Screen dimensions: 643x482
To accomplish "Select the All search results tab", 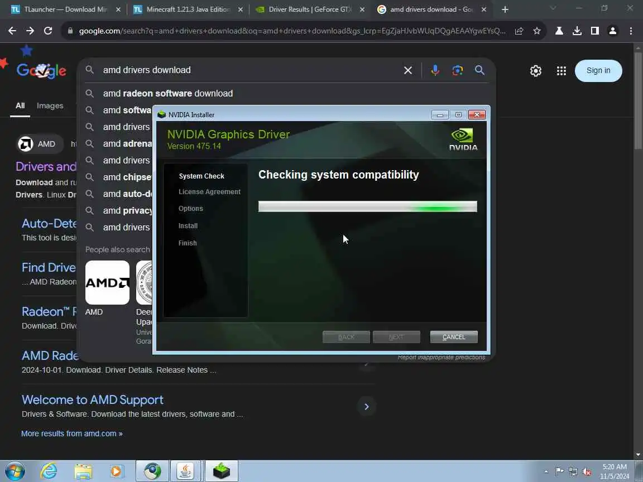I will coord(20,106).
